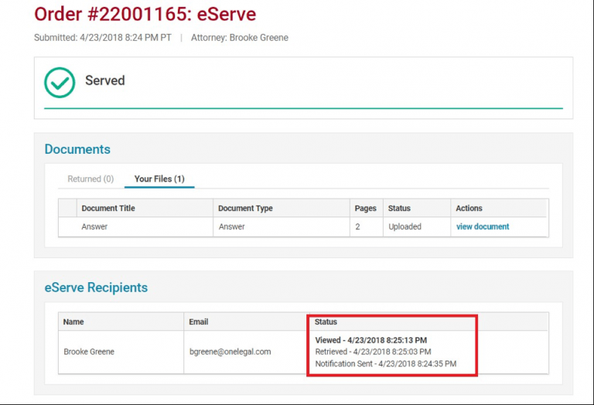Click the Email column header
The width and height of the screenshot is (594, 405).
[199, 322]
